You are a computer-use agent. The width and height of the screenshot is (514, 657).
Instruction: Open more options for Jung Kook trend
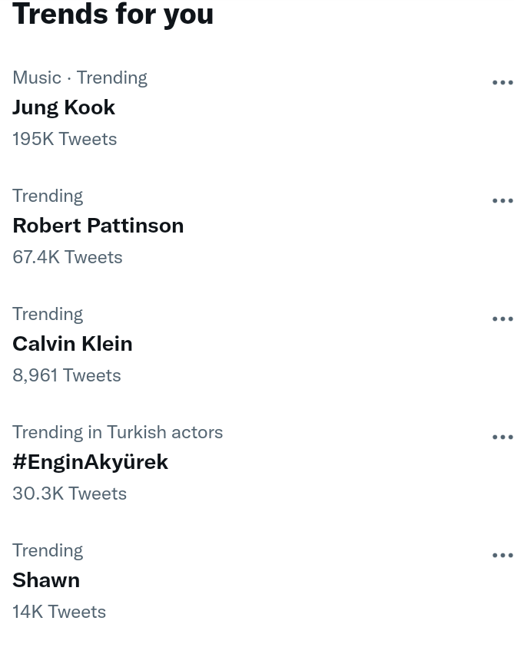click(x=502, y=83)
